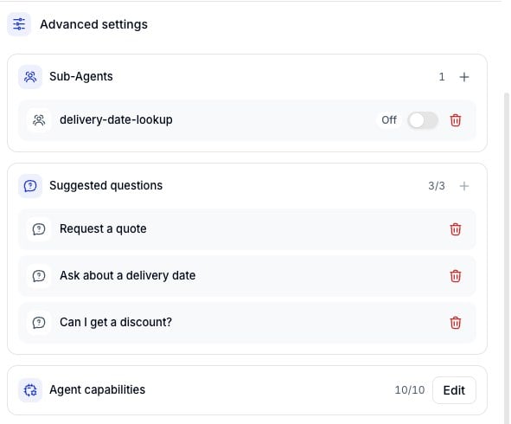Click the Advanced settings sliders icon
The height and width of the screenshot is (424, 511).
(19, 24)
